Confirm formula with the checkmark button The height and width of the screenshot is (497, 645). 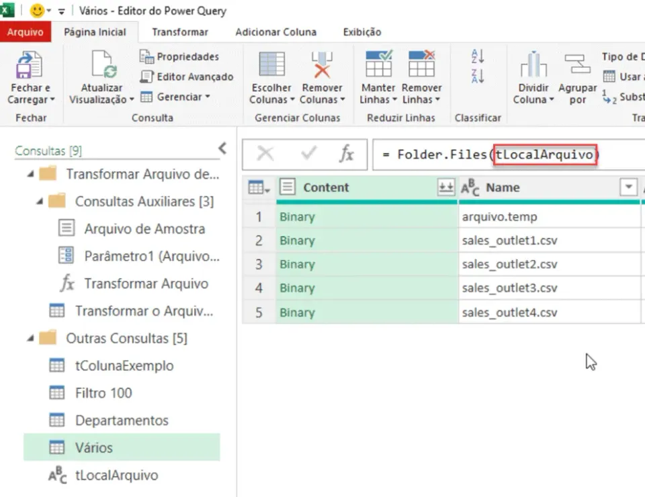coord(308,154)
